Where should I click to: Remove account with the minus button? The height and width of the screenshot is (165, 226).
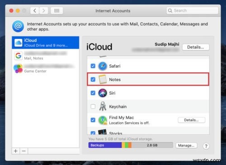[24, 151]
